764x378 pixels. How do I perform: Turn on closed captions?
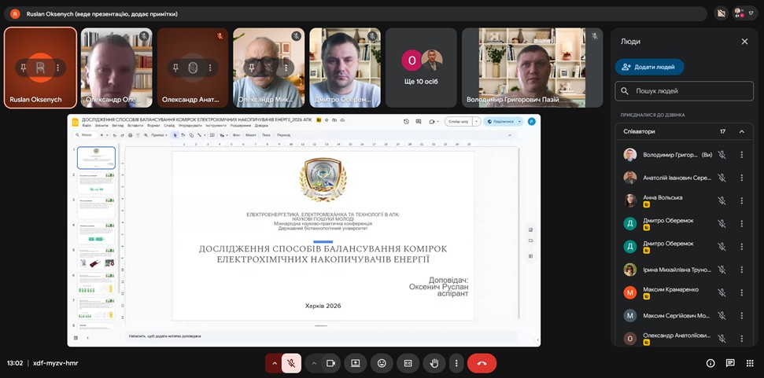[408, 363]
